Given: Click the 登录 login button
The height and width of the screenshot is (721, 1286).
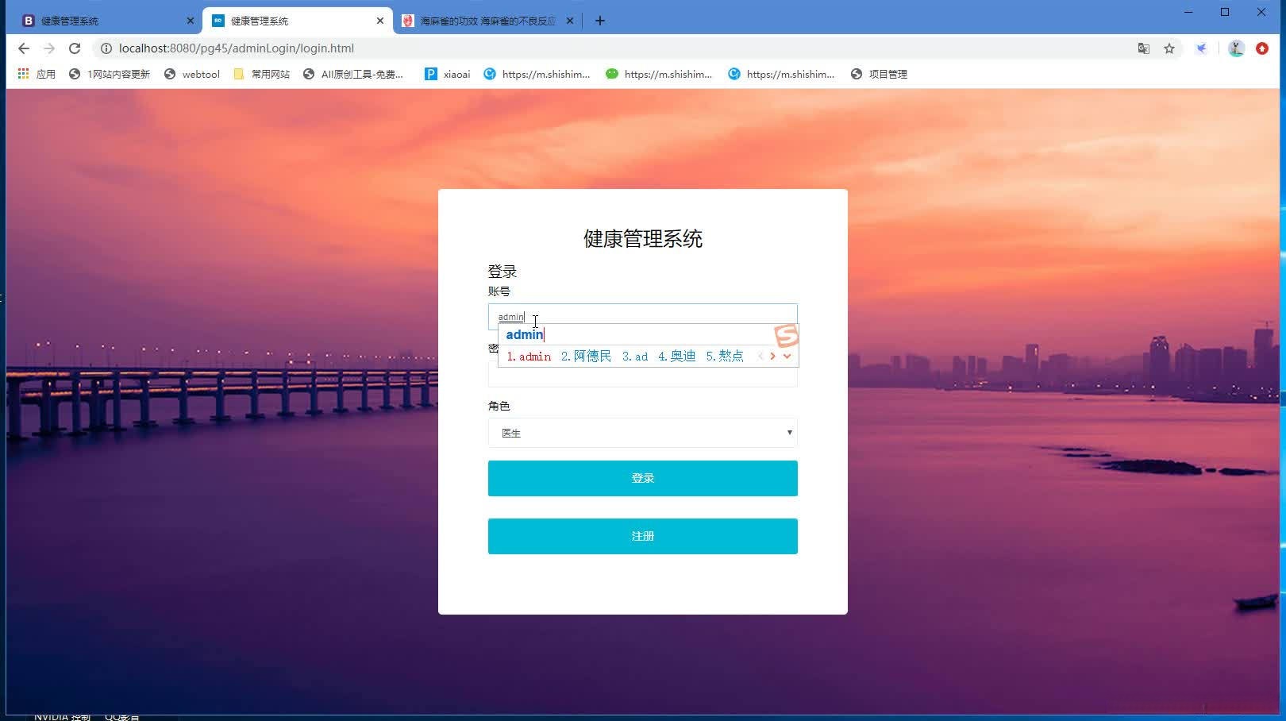Looking at the screenshot, I should coord(642,478).
